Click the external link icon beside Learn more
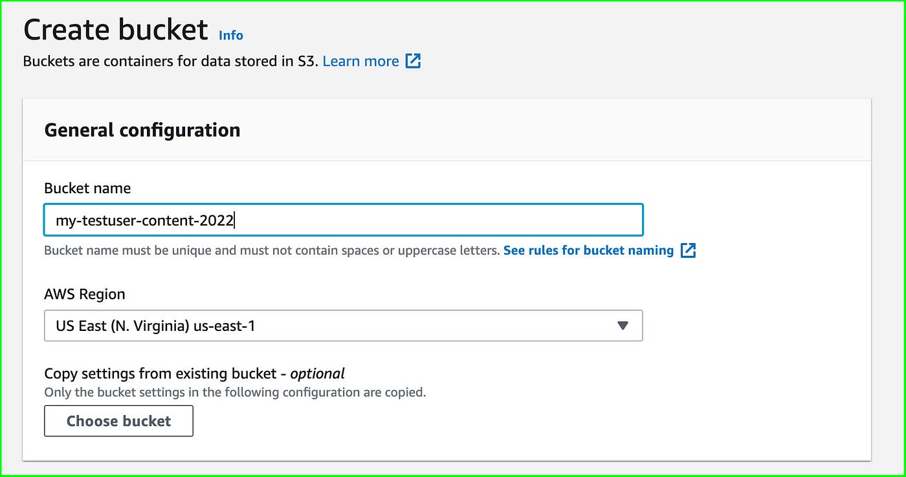This screenshot has width=906, height=477. pos(414,61)
